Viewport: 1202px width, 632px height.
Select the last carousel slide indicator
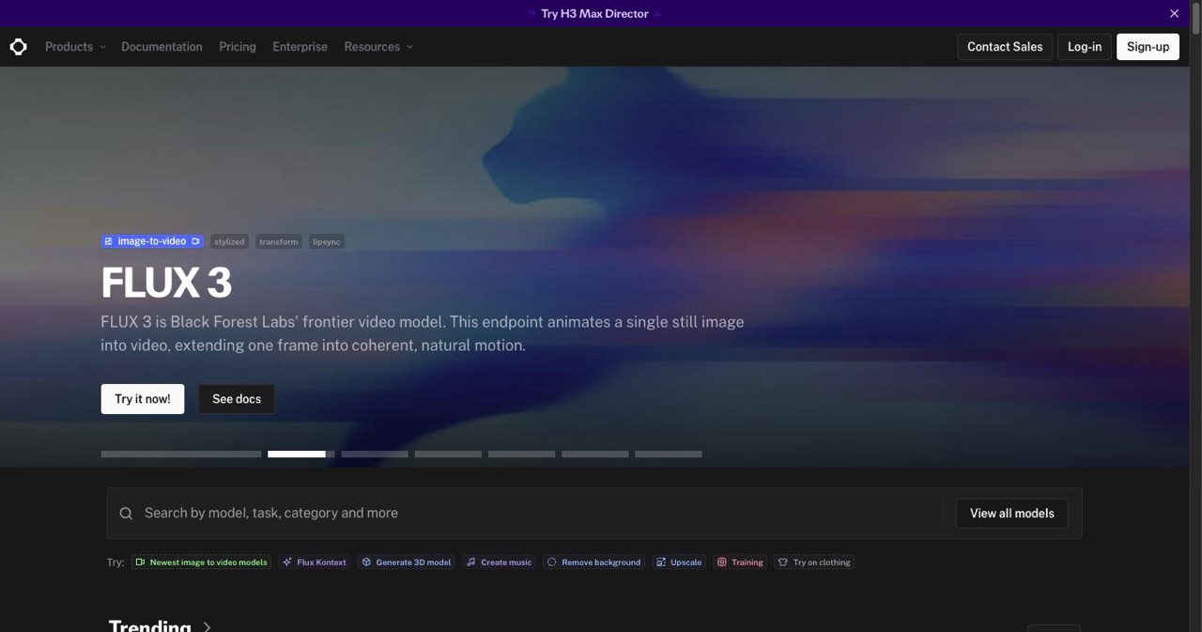pyautogui.click(x=669, y=455)
